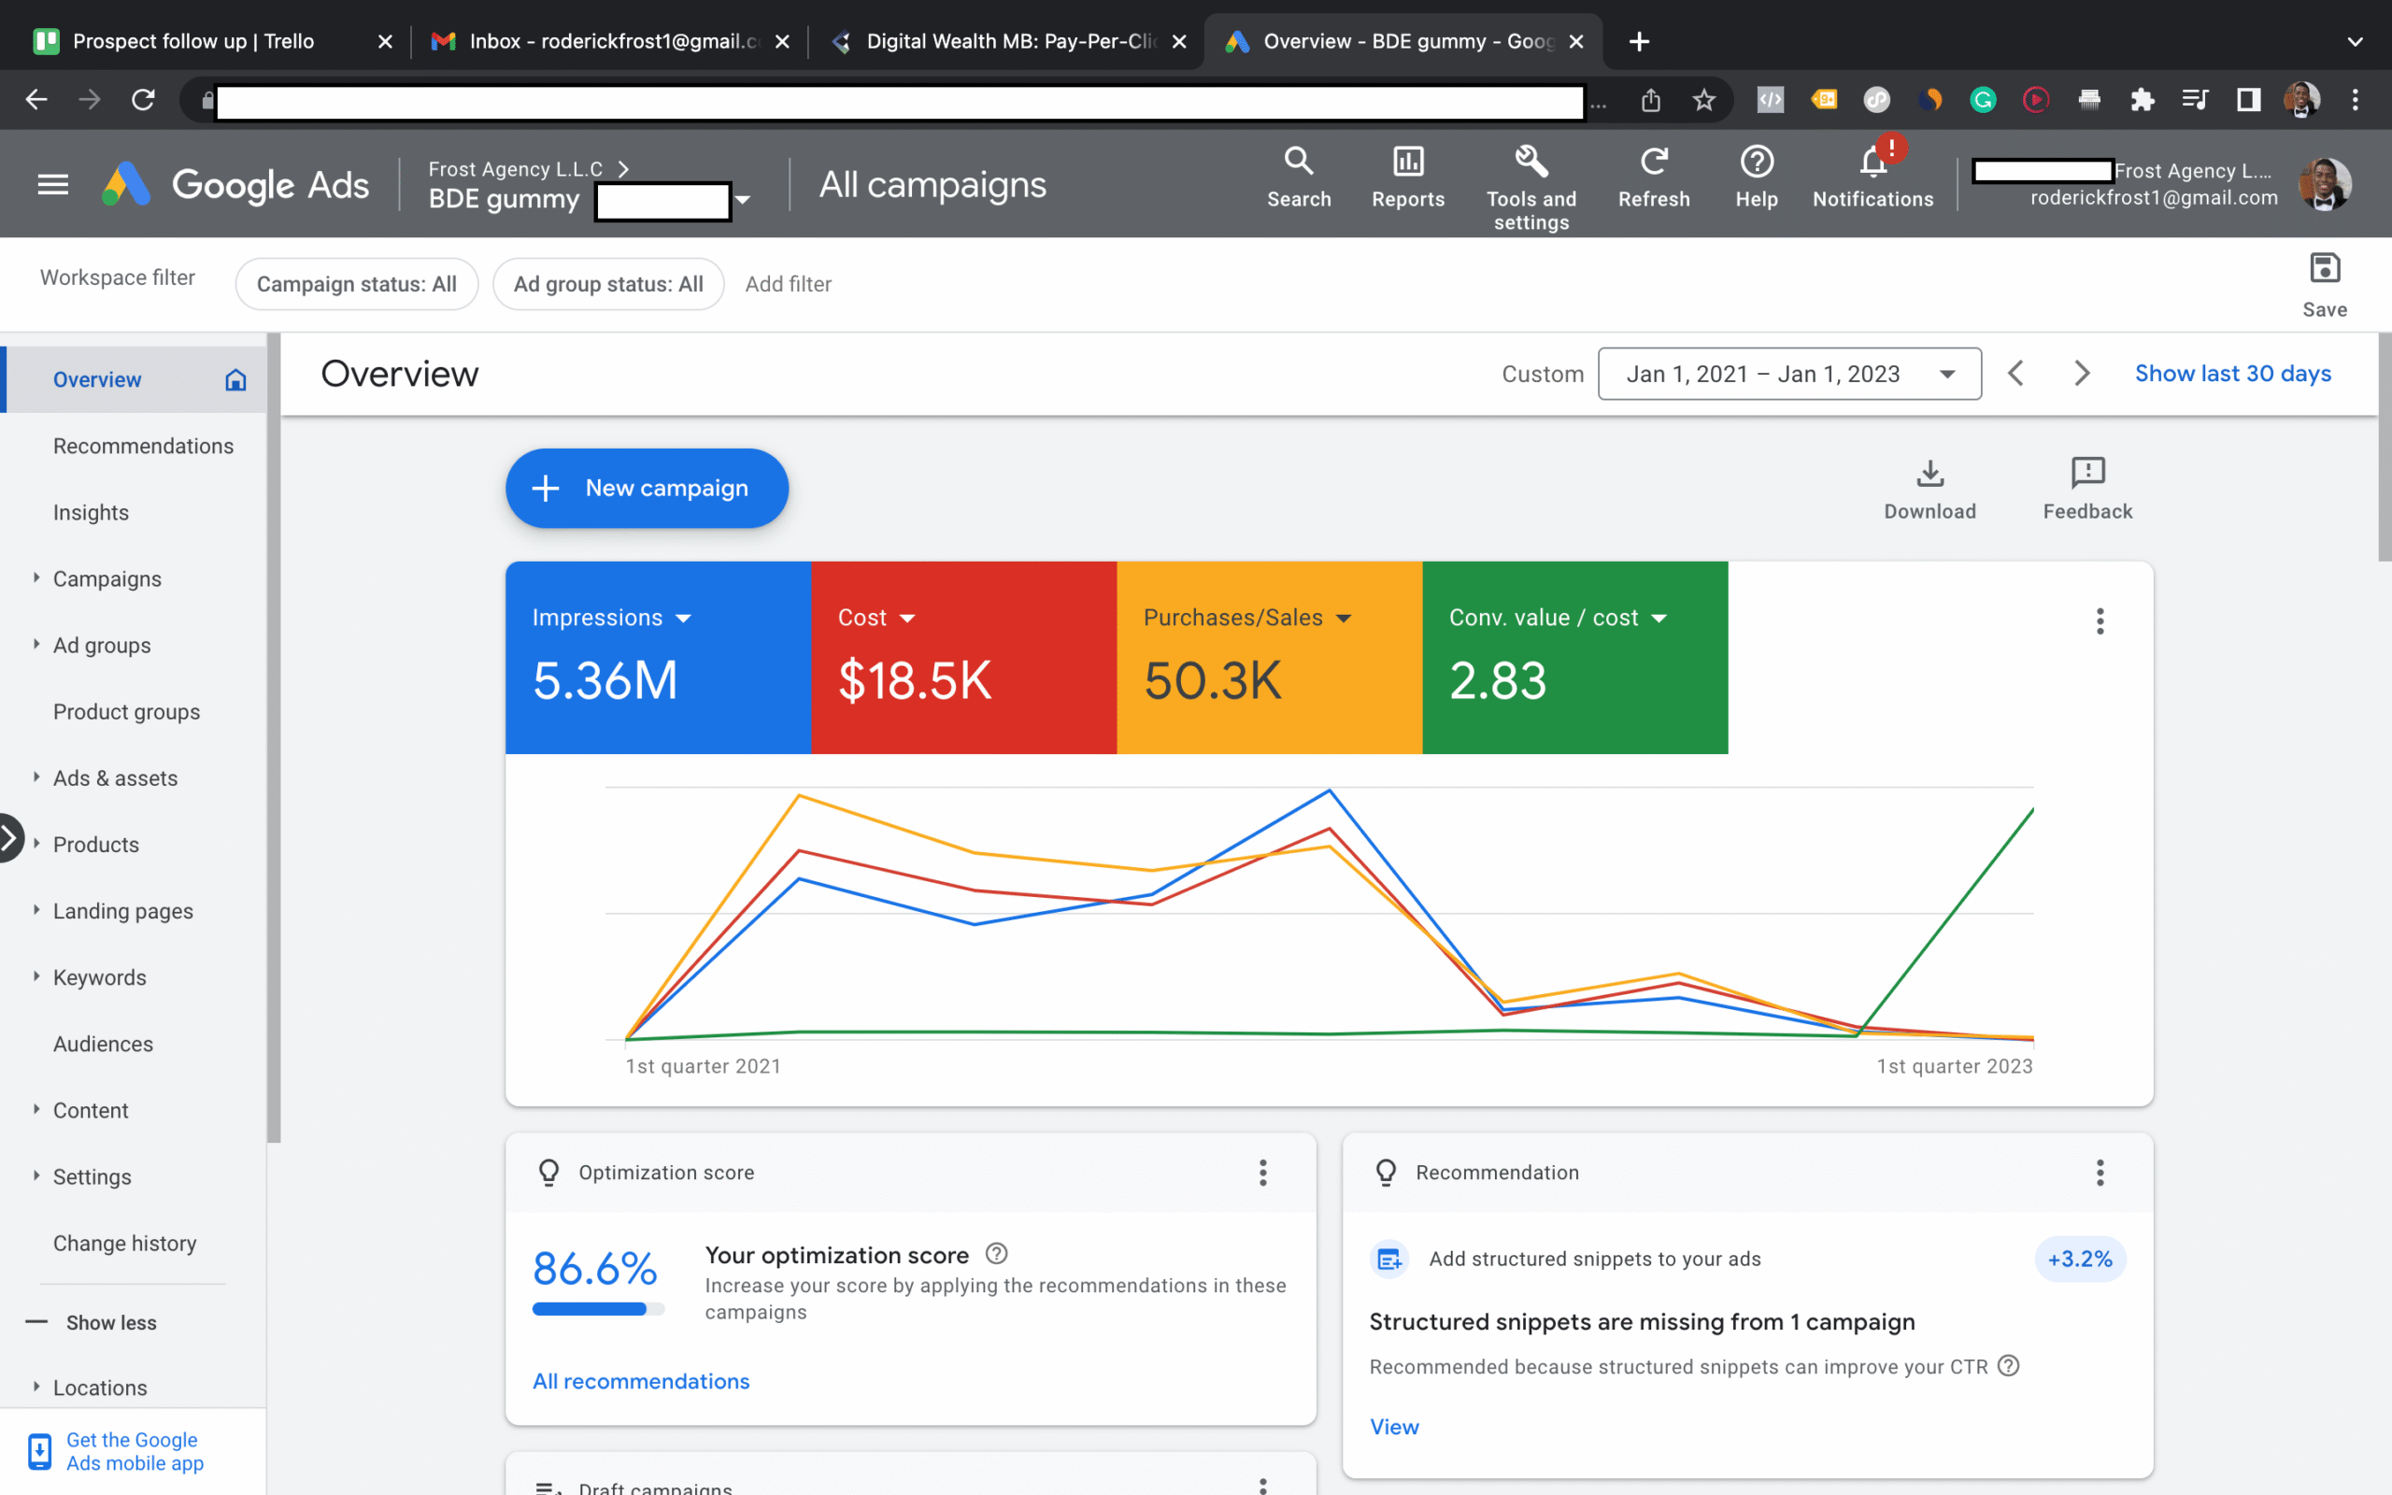Expand Campaigns in the sidebar
Image resolution: width=2392 pixels, height=1495 pixels.
click(x=36, y=578)
